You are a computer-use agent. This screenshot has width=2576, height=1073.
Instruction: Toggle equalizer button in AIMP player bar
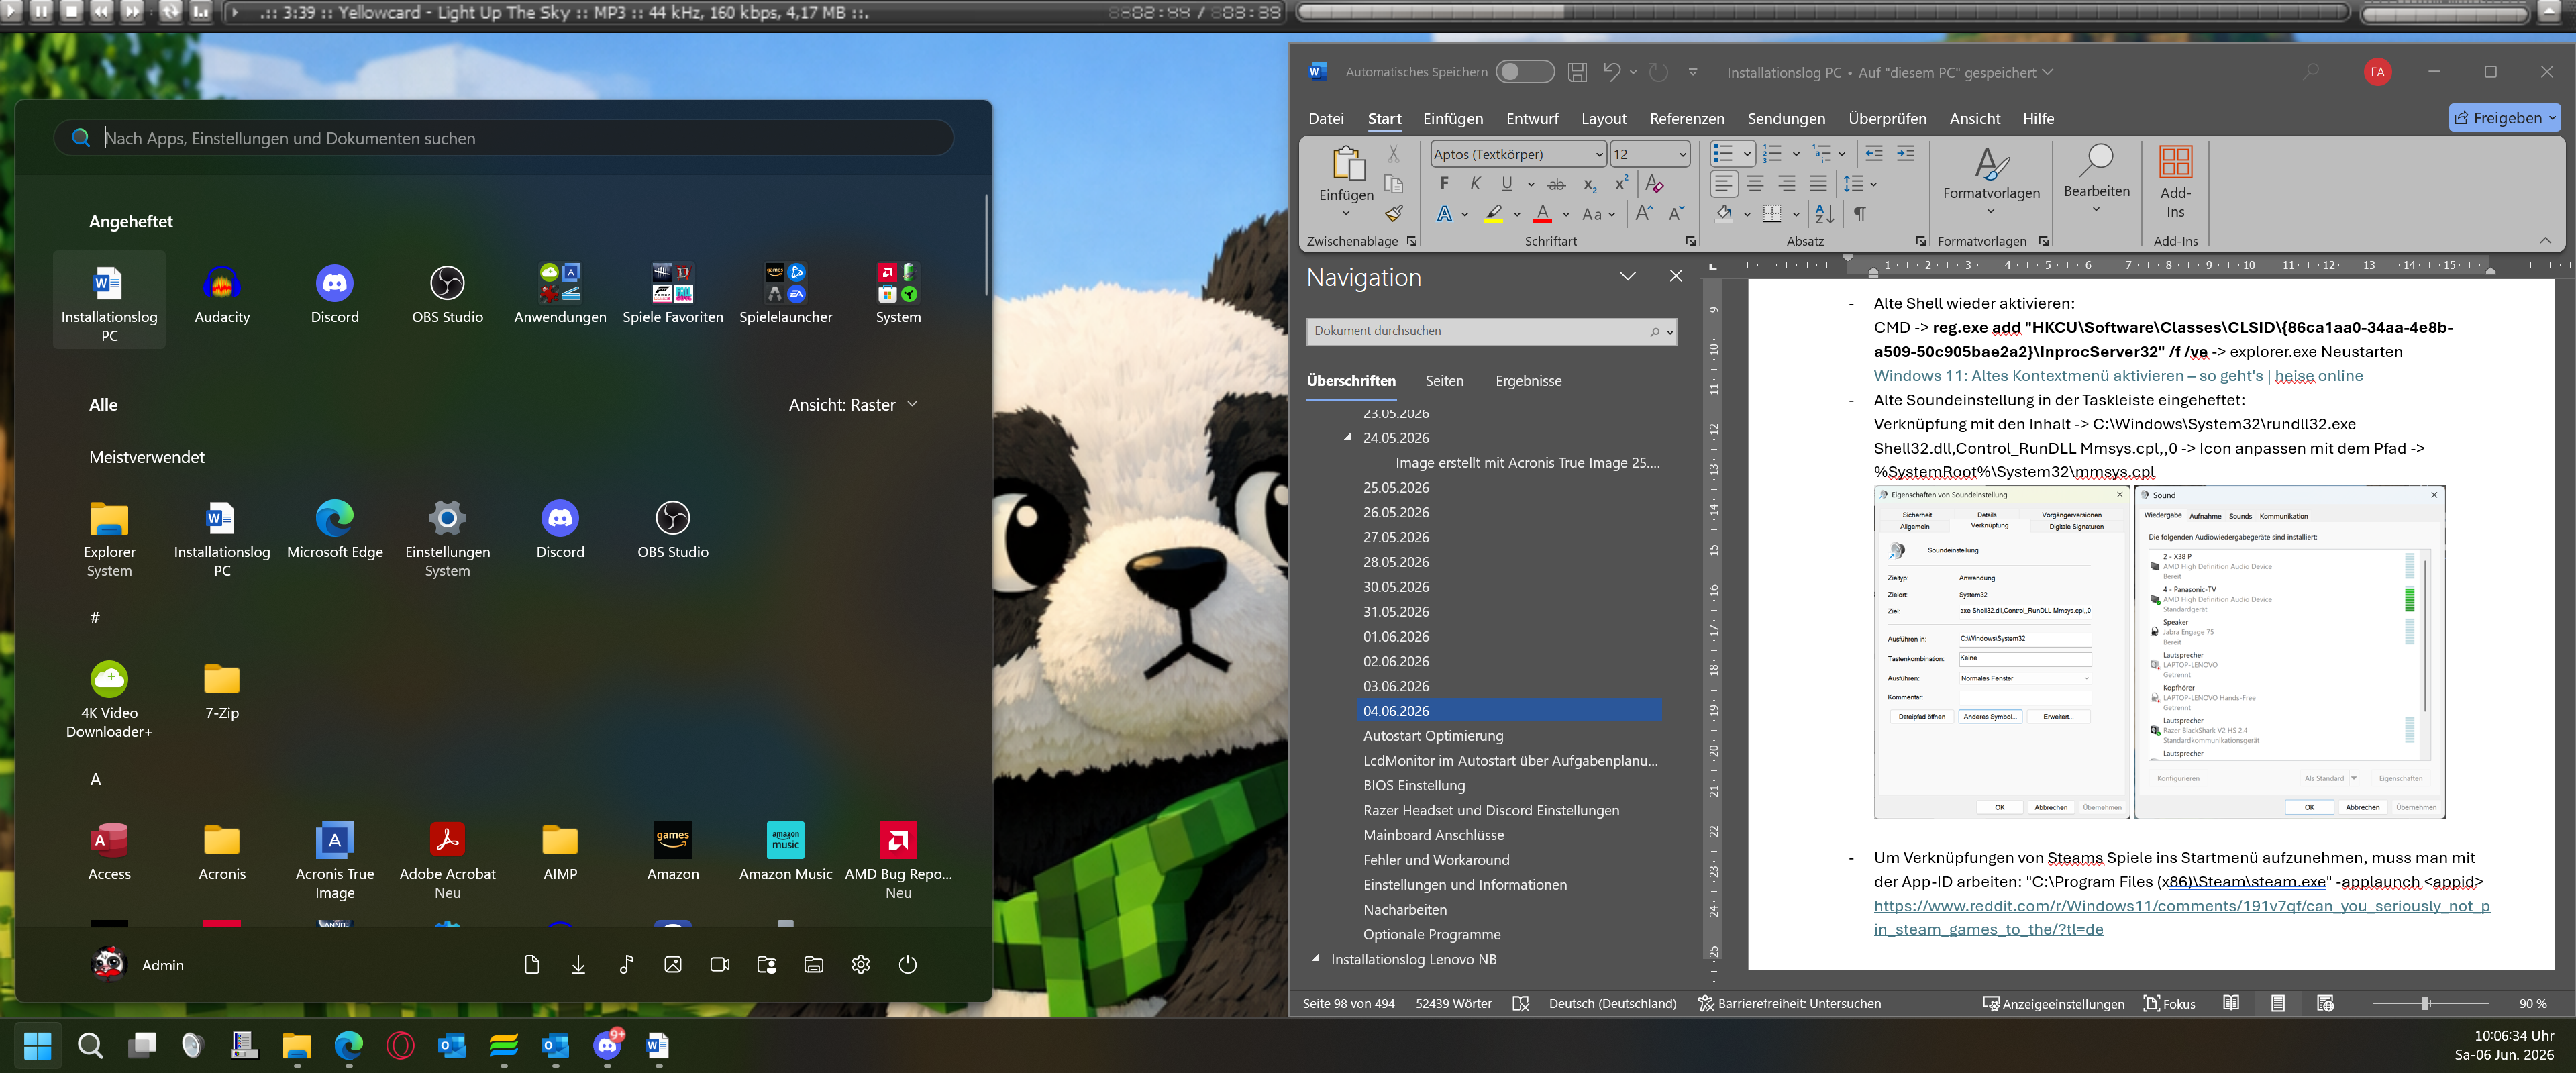pyautogui.click(x=201, y=12)
